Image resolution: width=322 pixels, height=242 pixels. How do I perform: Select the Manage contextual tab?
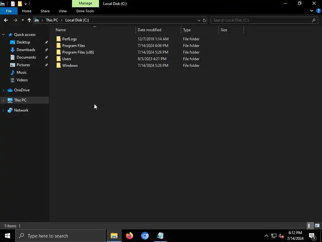click(86, 3)
